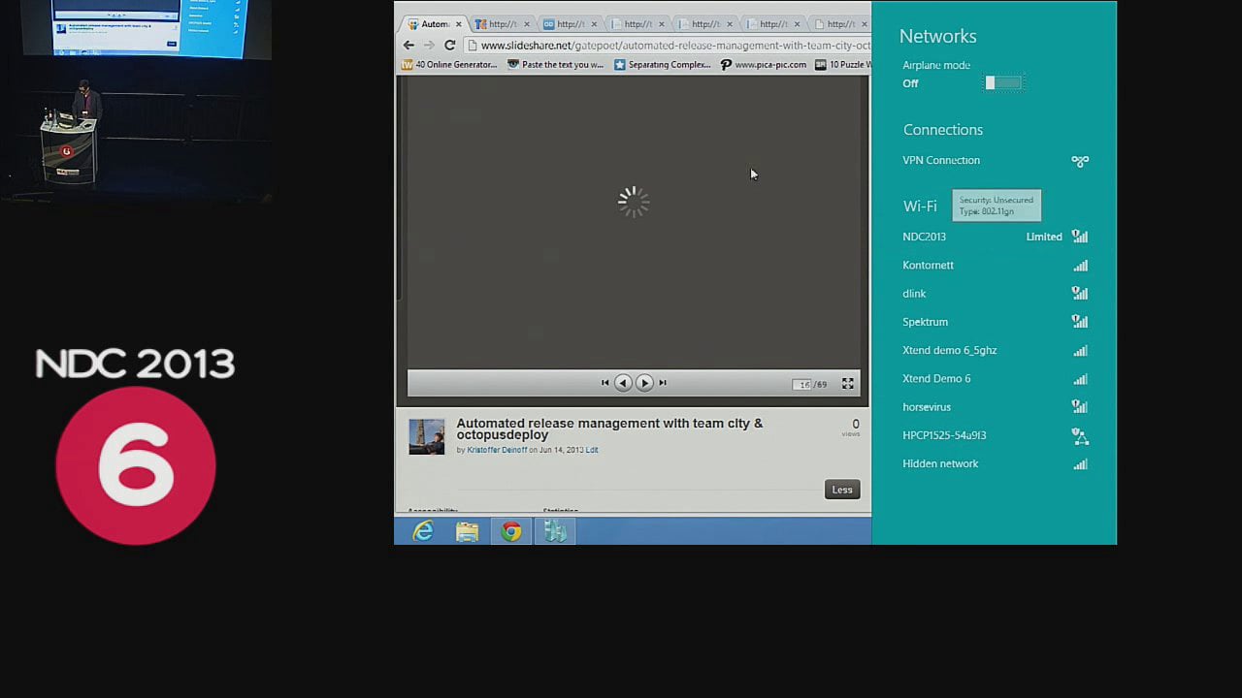Jump to last slide in player
This screenshot has height=698, width=1242.
click(663, 383)
